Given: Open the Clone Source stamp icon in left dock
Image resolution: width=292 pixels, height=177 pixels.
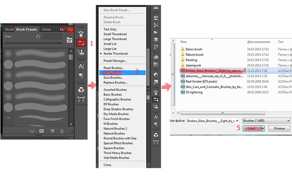Looking at the screenshot, I should click(x=81, y=53).
